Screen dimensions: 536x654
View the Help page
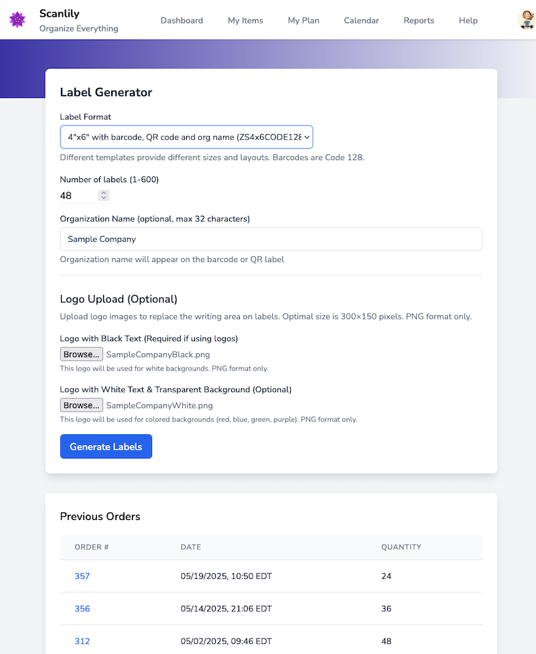(x=468, y=20)
